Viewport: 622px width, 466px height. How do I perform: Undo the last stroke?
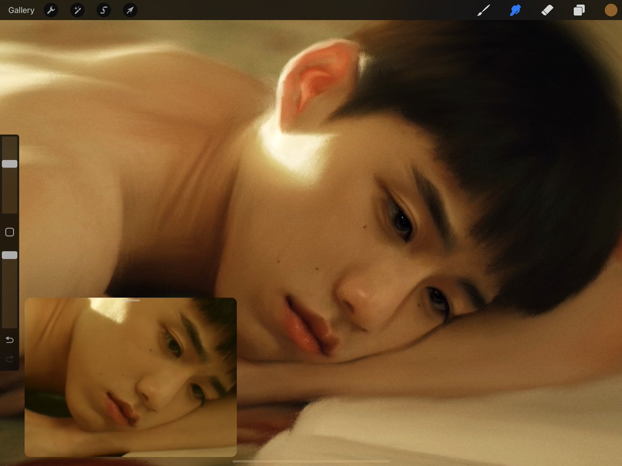click(9, 340)
